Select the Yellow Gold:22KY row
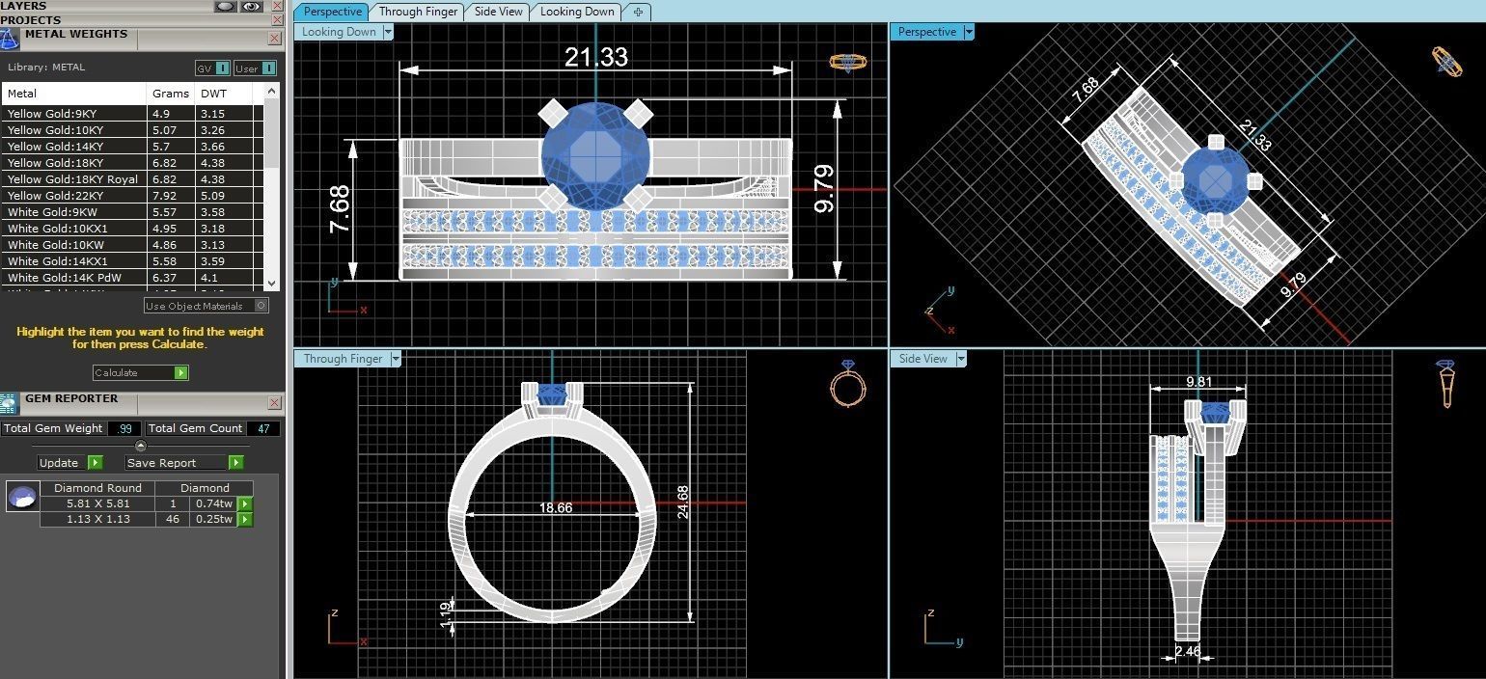This screenshot has height=679, width=1486. coord(132,196)
